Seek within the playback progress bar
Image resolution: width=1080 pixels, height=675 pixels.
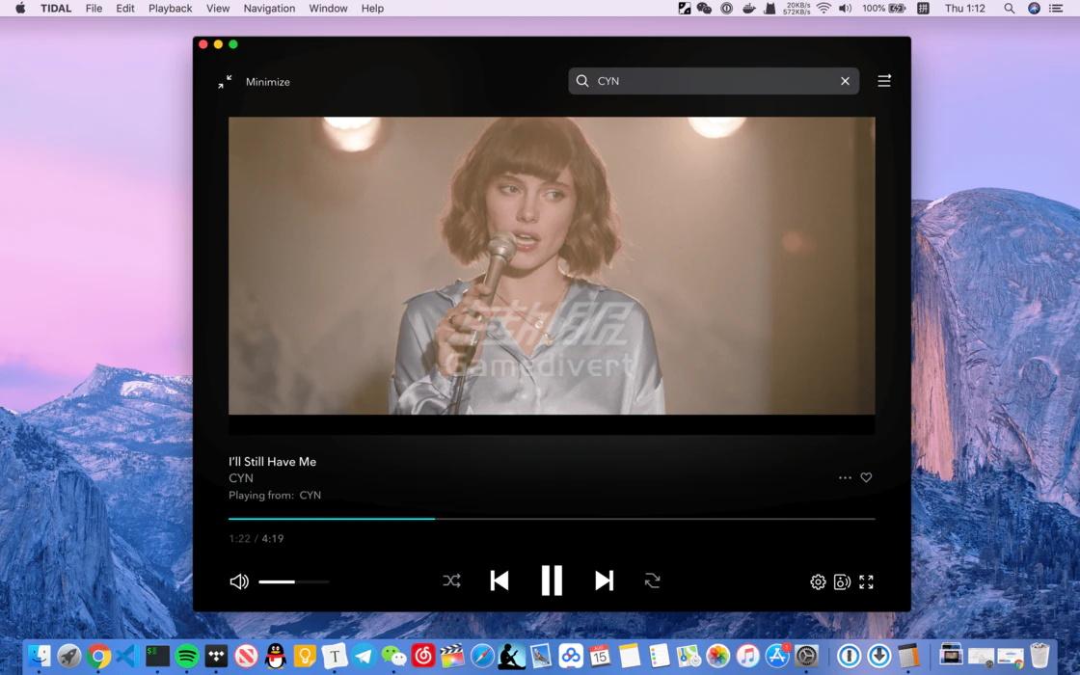[552, 519]
